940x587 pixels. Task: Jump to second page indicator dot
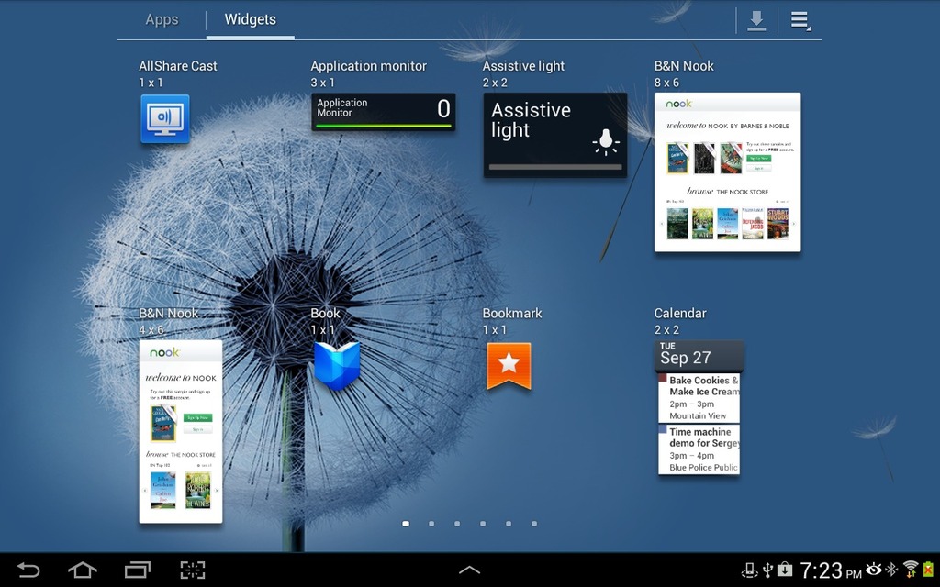click(x=431, y=524)
